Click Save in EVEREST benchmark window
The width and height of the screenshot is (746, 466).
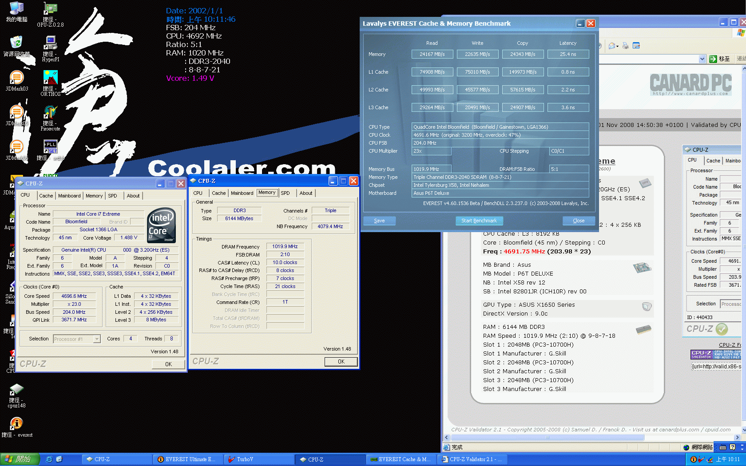tap(379, 221)
